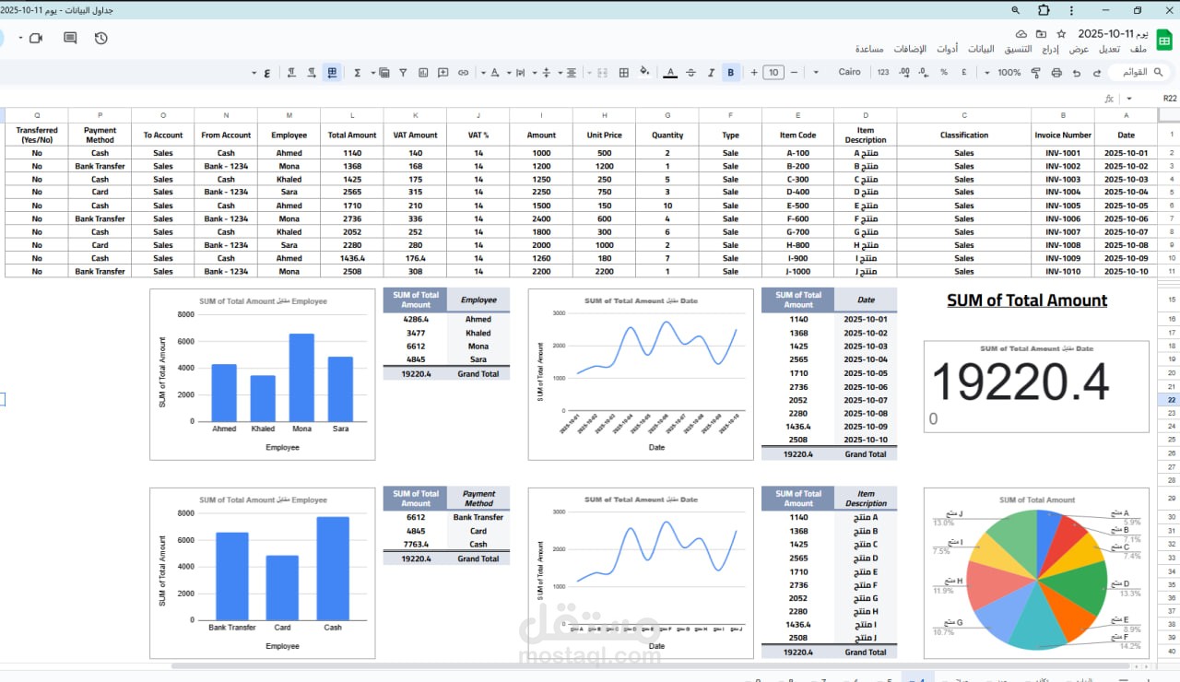Expand the name box dropdown arrow

click(x=1129, y=98)
